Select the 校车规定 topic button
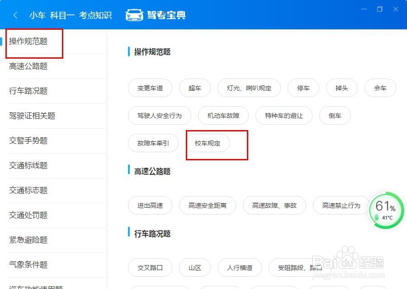This screenshot has width=407, height=289. pos(208,143)
